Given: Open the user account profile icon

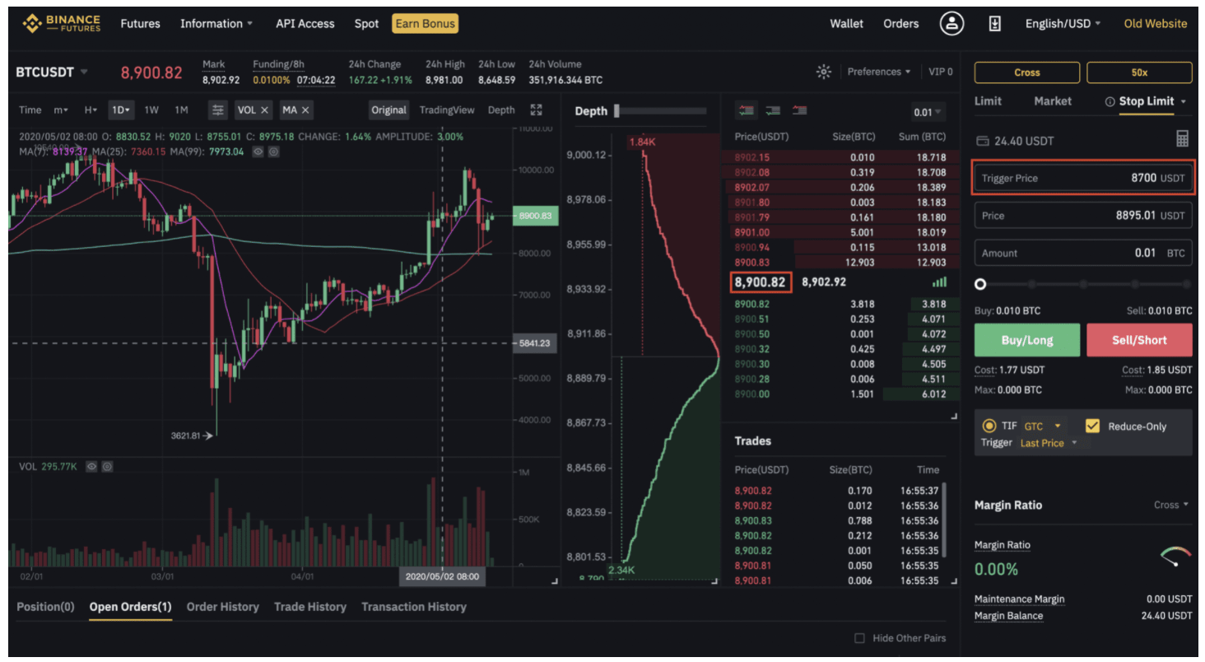Looking at the screenshot, I should coord(952,24).
